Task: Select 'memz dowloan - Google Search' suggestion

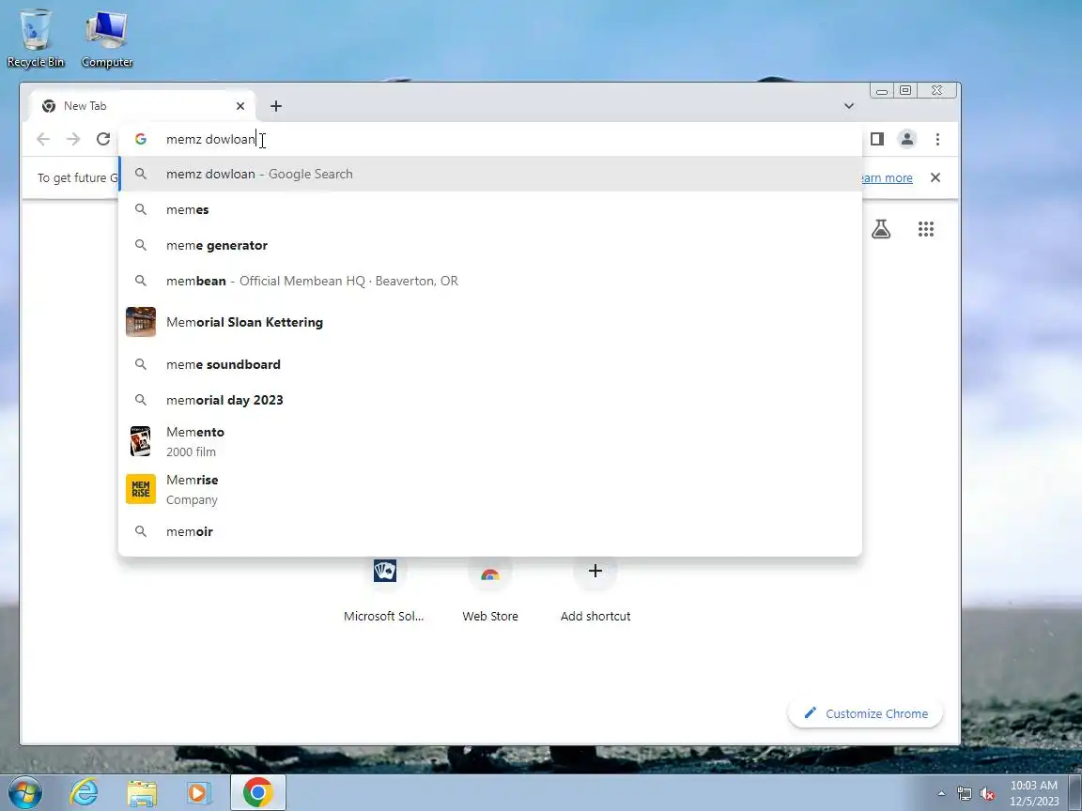Action: (490, 174)
